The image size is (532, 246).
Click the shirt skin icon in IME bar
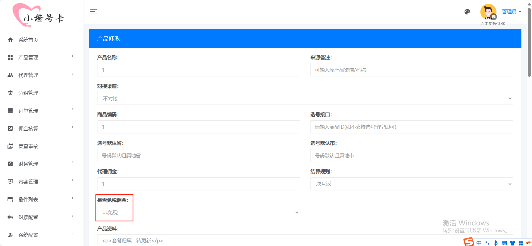point(512,243)
